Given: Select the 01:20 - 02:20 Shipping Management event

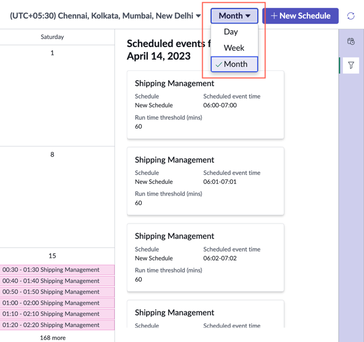Looking at the screenshot, I should pyautogui.click(x=57, y=325).
